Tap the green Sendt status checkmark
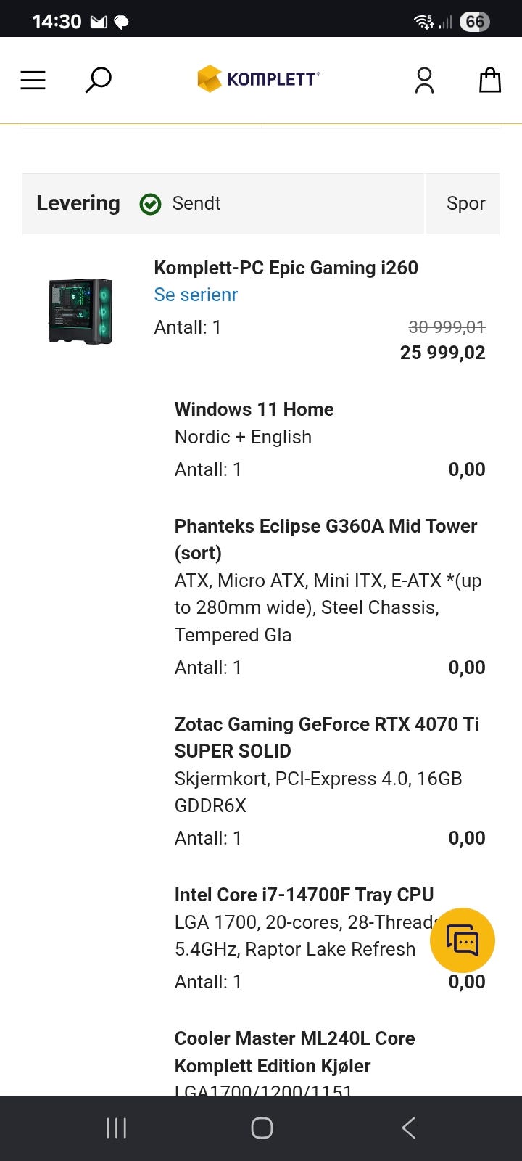This screenshot has width=522, height=1161. 150,205
